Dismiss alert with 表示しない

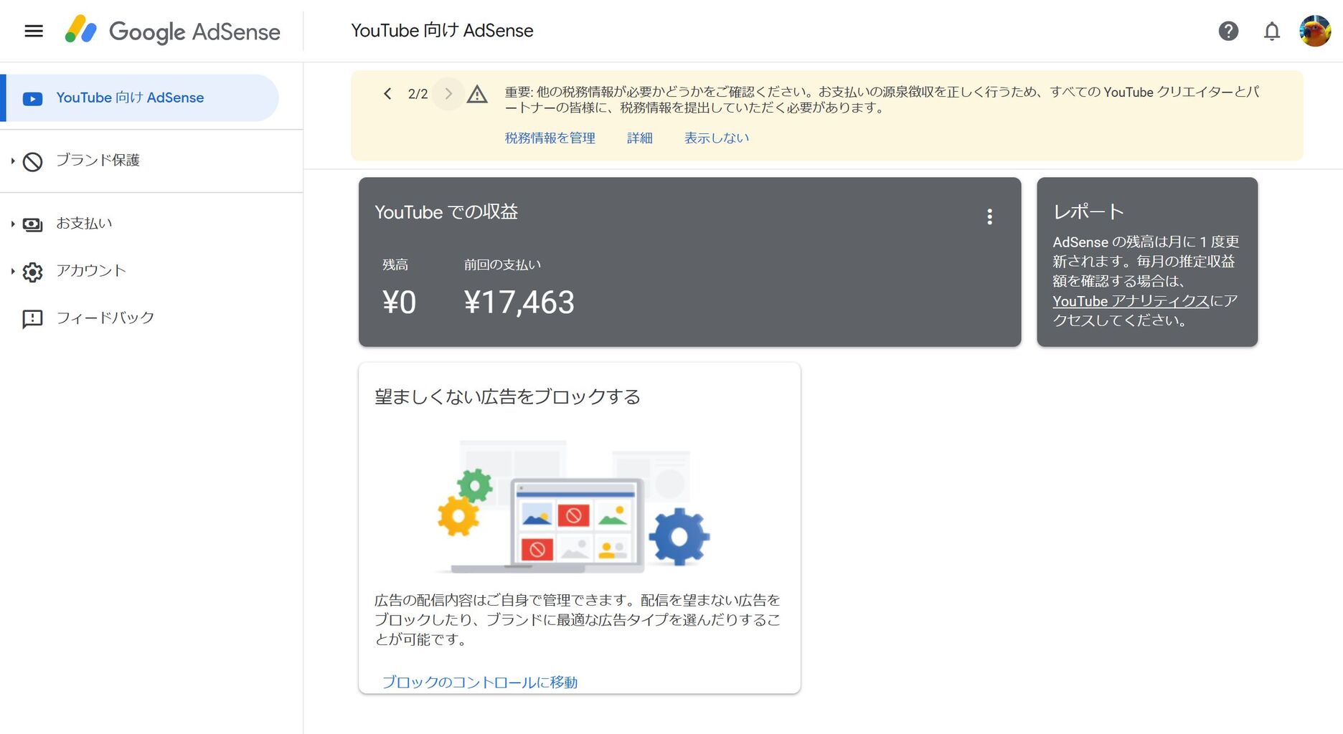tap(717, 138)
